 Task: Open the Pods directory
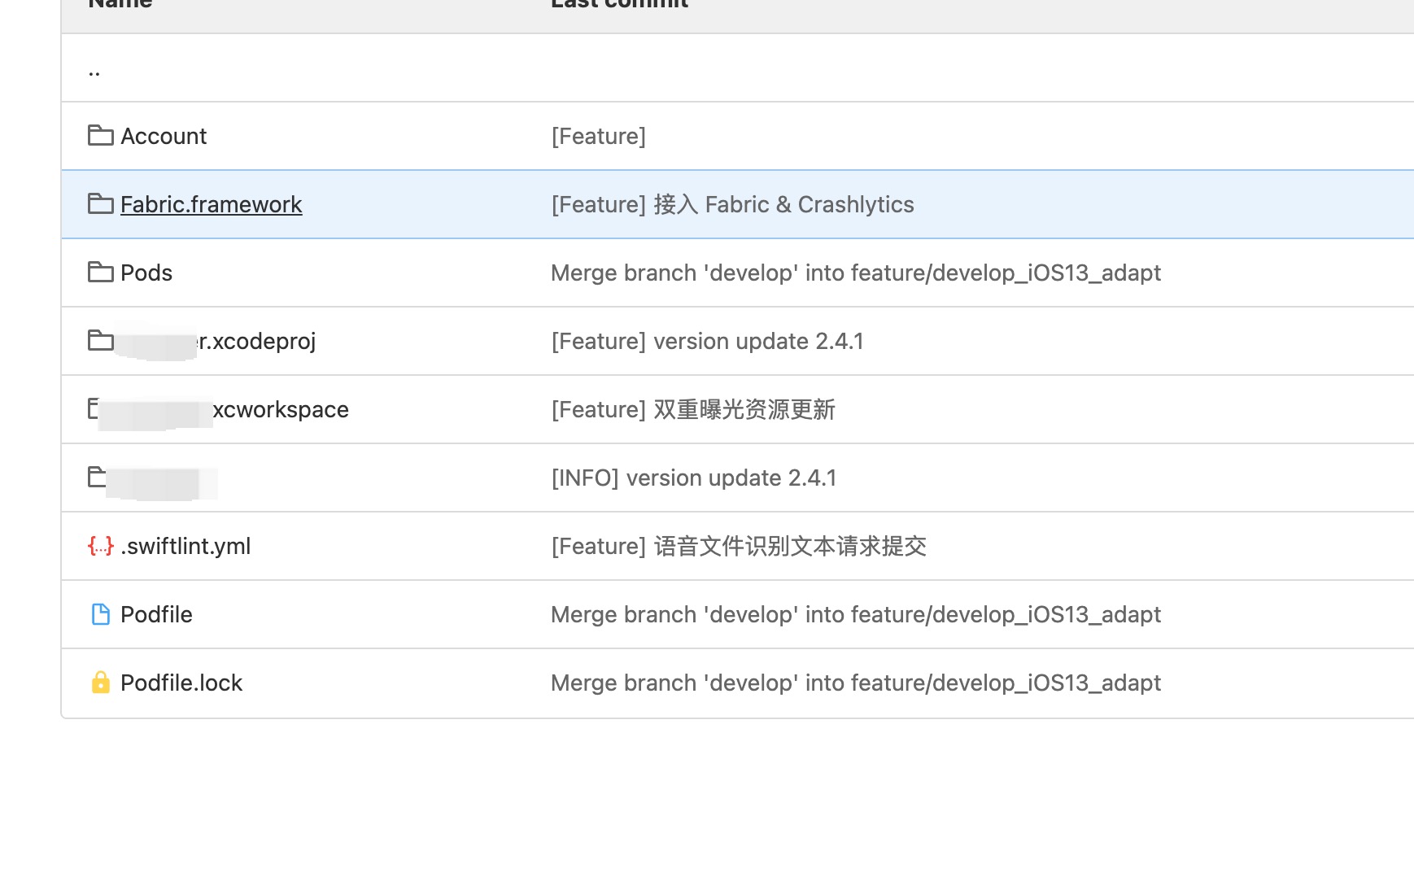click(146, 273)
